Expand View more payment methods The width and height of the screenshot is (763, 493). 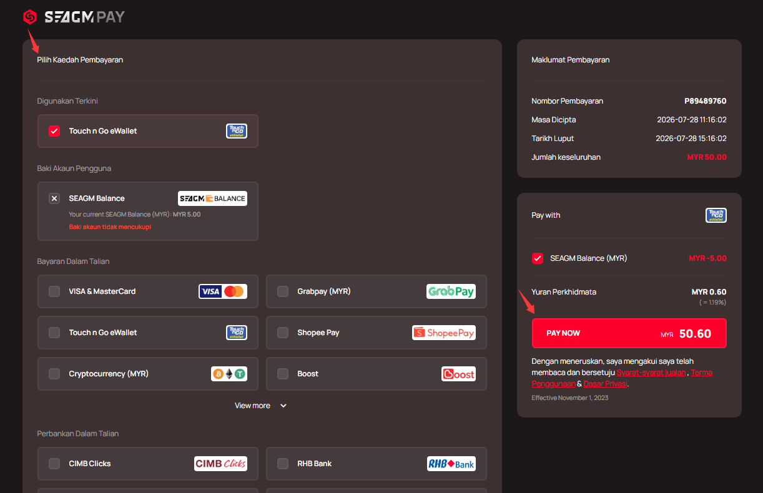tap(260, 406)
